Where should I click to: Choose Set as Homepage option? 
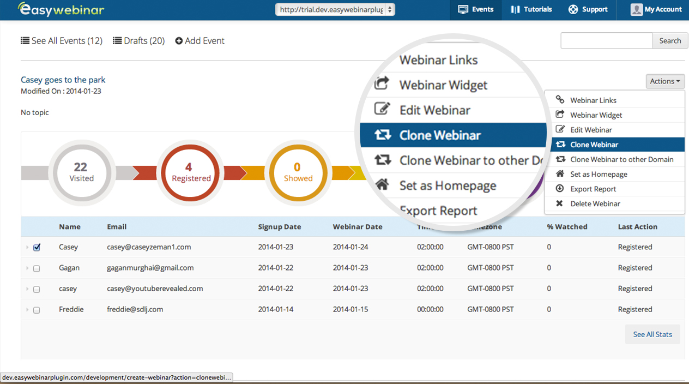pyautogui.click(x=614, y=174)
